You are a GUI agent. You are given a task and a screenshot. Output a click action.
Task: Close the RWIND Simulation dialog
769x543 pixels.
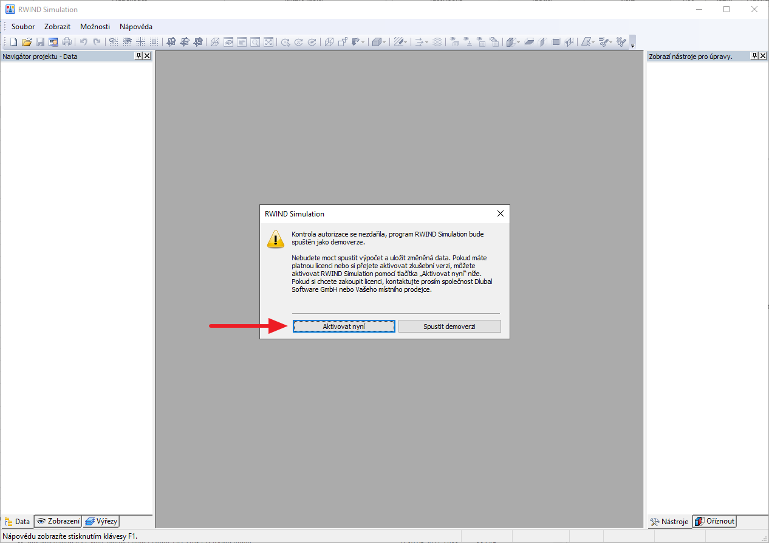[x=501, y=213]
